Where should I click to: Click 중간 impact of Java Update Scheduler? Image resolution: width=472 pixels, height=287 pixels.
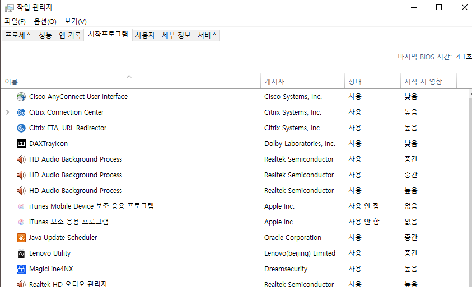(411, 238)
